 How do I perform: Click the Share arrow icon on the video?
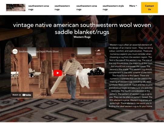[x=98, y=50]
